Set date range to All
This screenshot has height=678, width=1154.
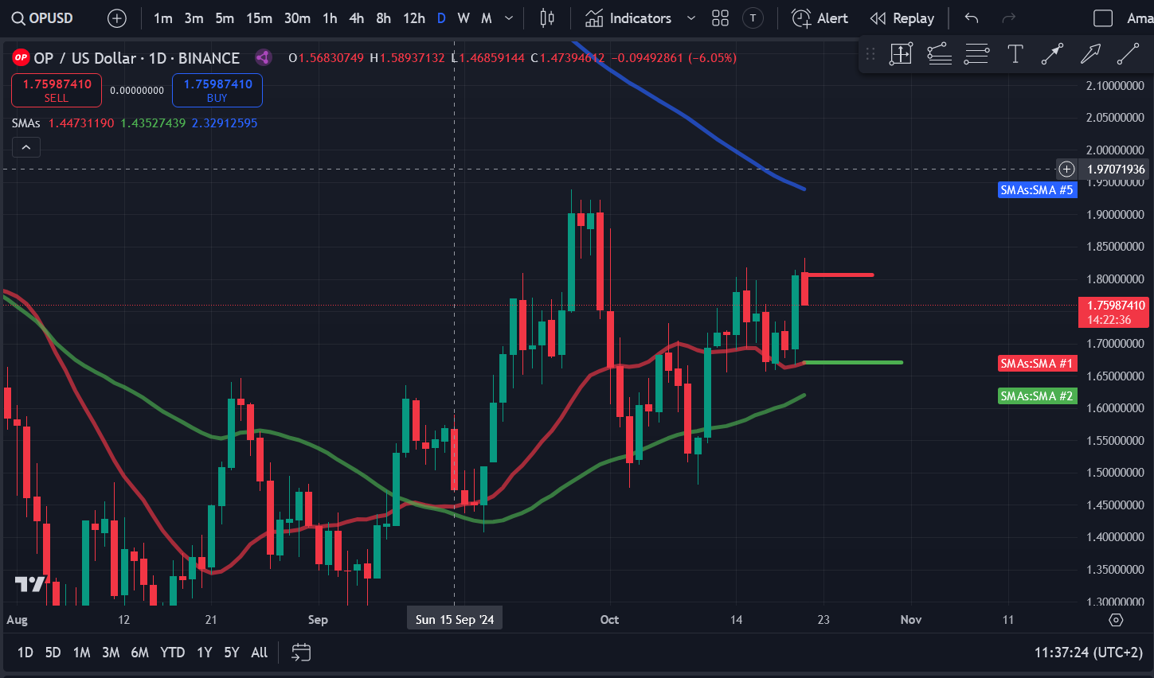pos(260,653)
